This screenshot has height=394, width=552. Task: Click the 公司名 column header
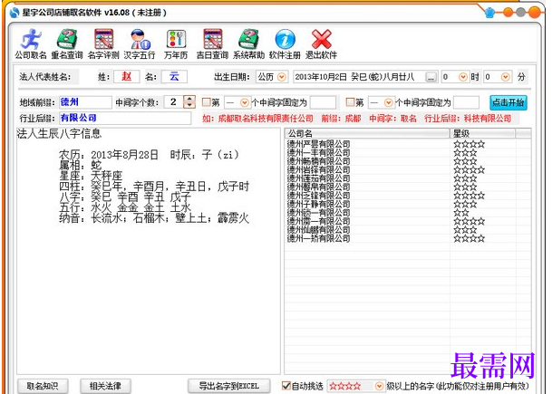(367, 133)
